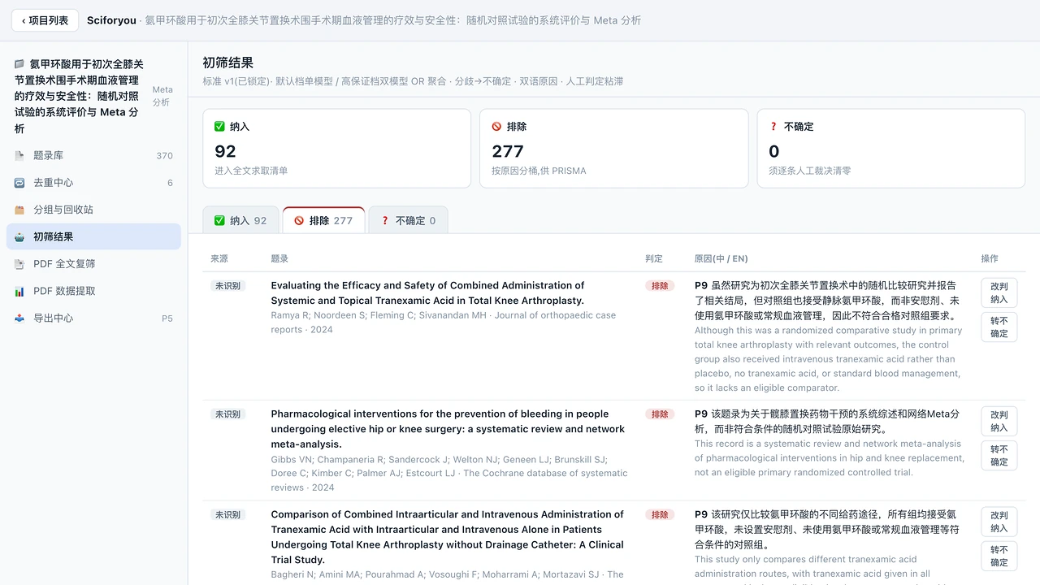The height and width of the screenshot is (585, 1040).
Task: Click the 不确定 summary card showing 0
Action: point(890,149)
